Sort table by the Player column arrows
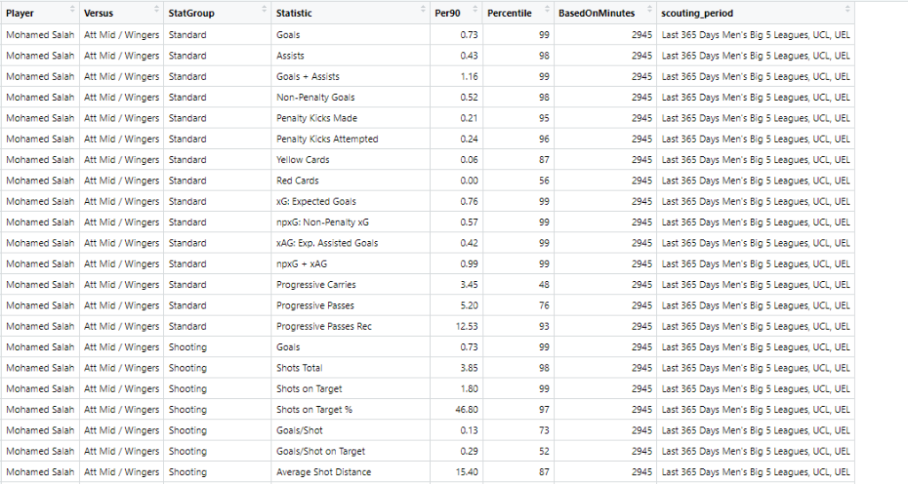Screen dimensions: 908x484 click(73, 9)
